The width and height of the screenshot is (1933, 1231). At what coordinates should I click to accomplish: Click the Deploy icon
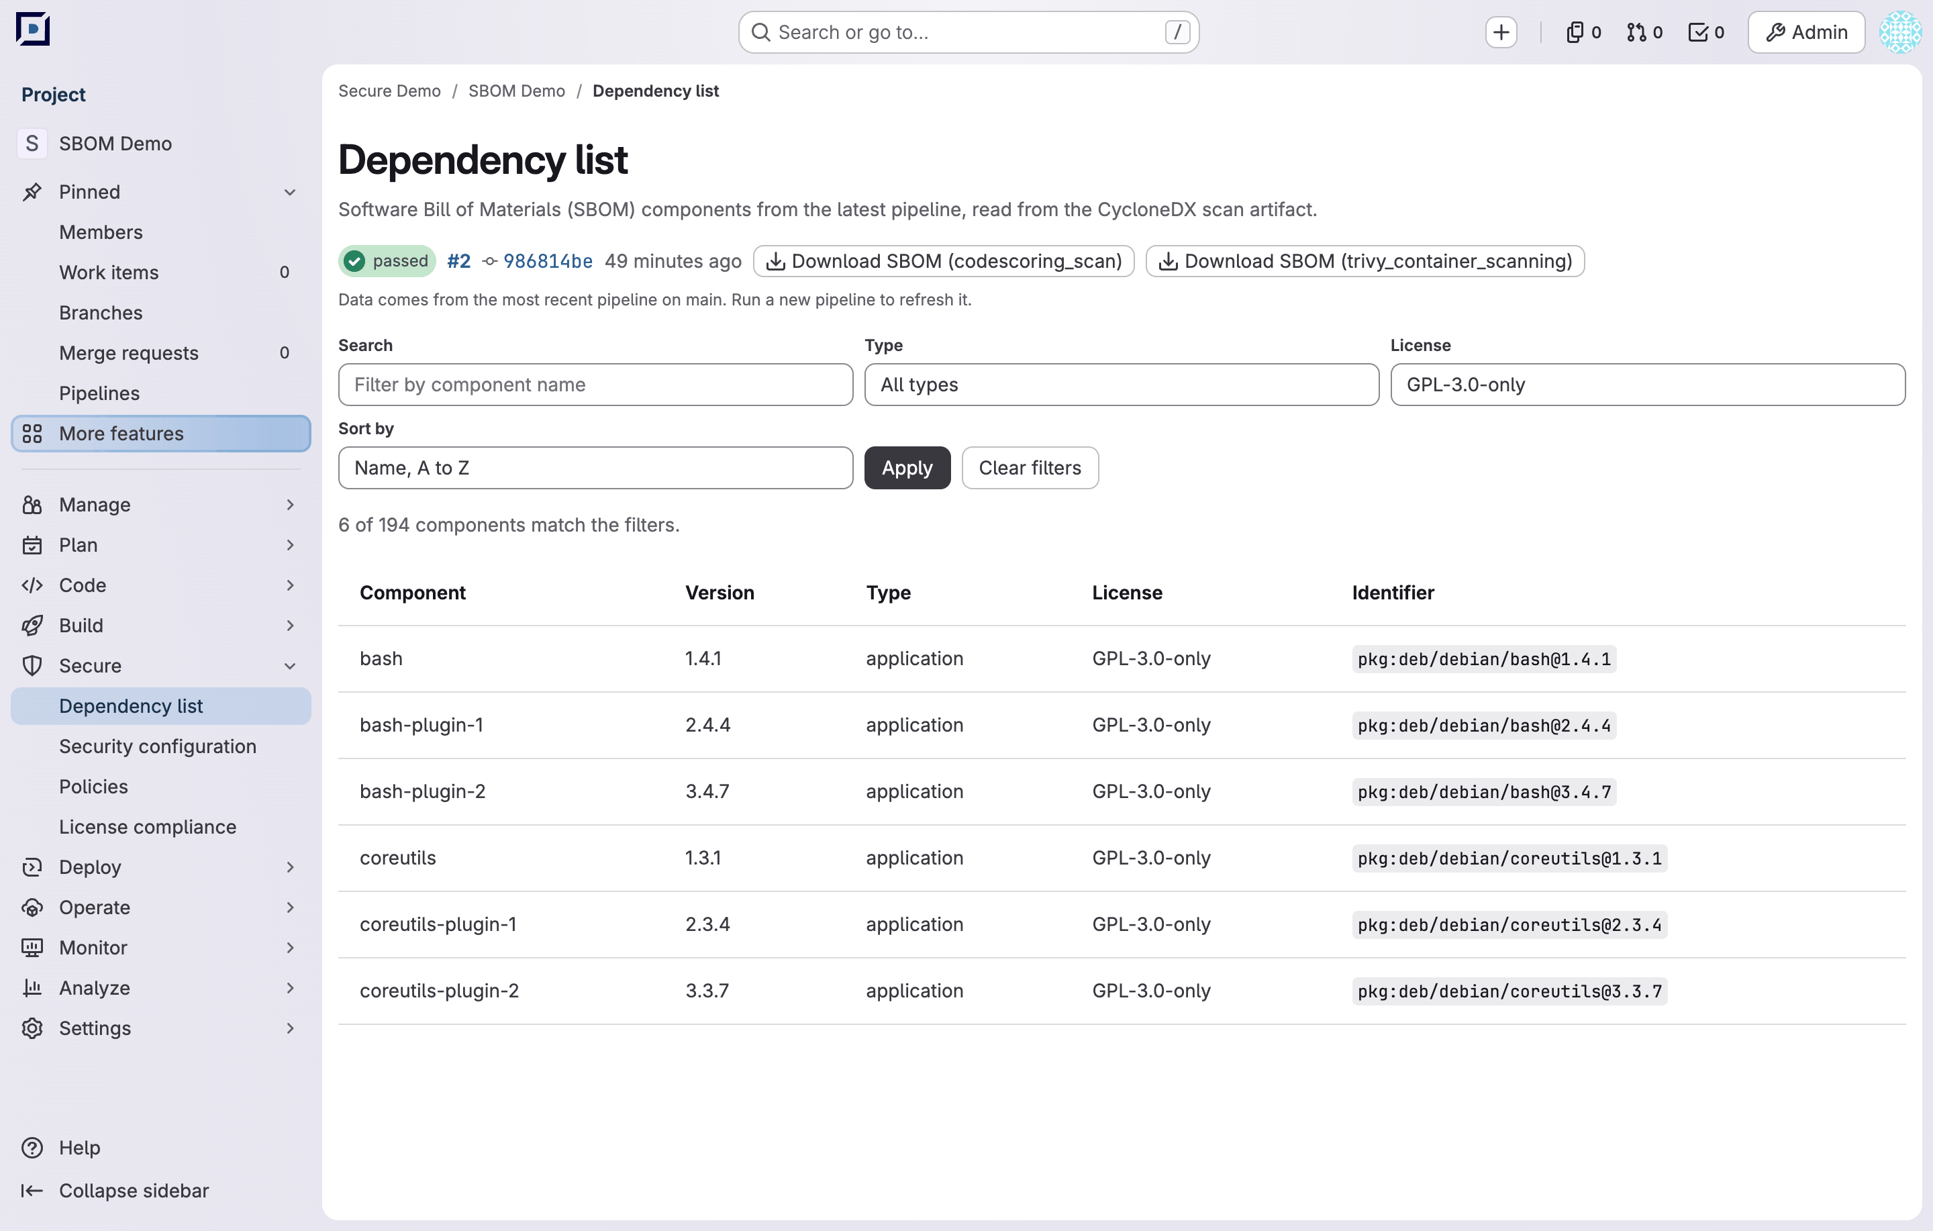click(32, 867)
